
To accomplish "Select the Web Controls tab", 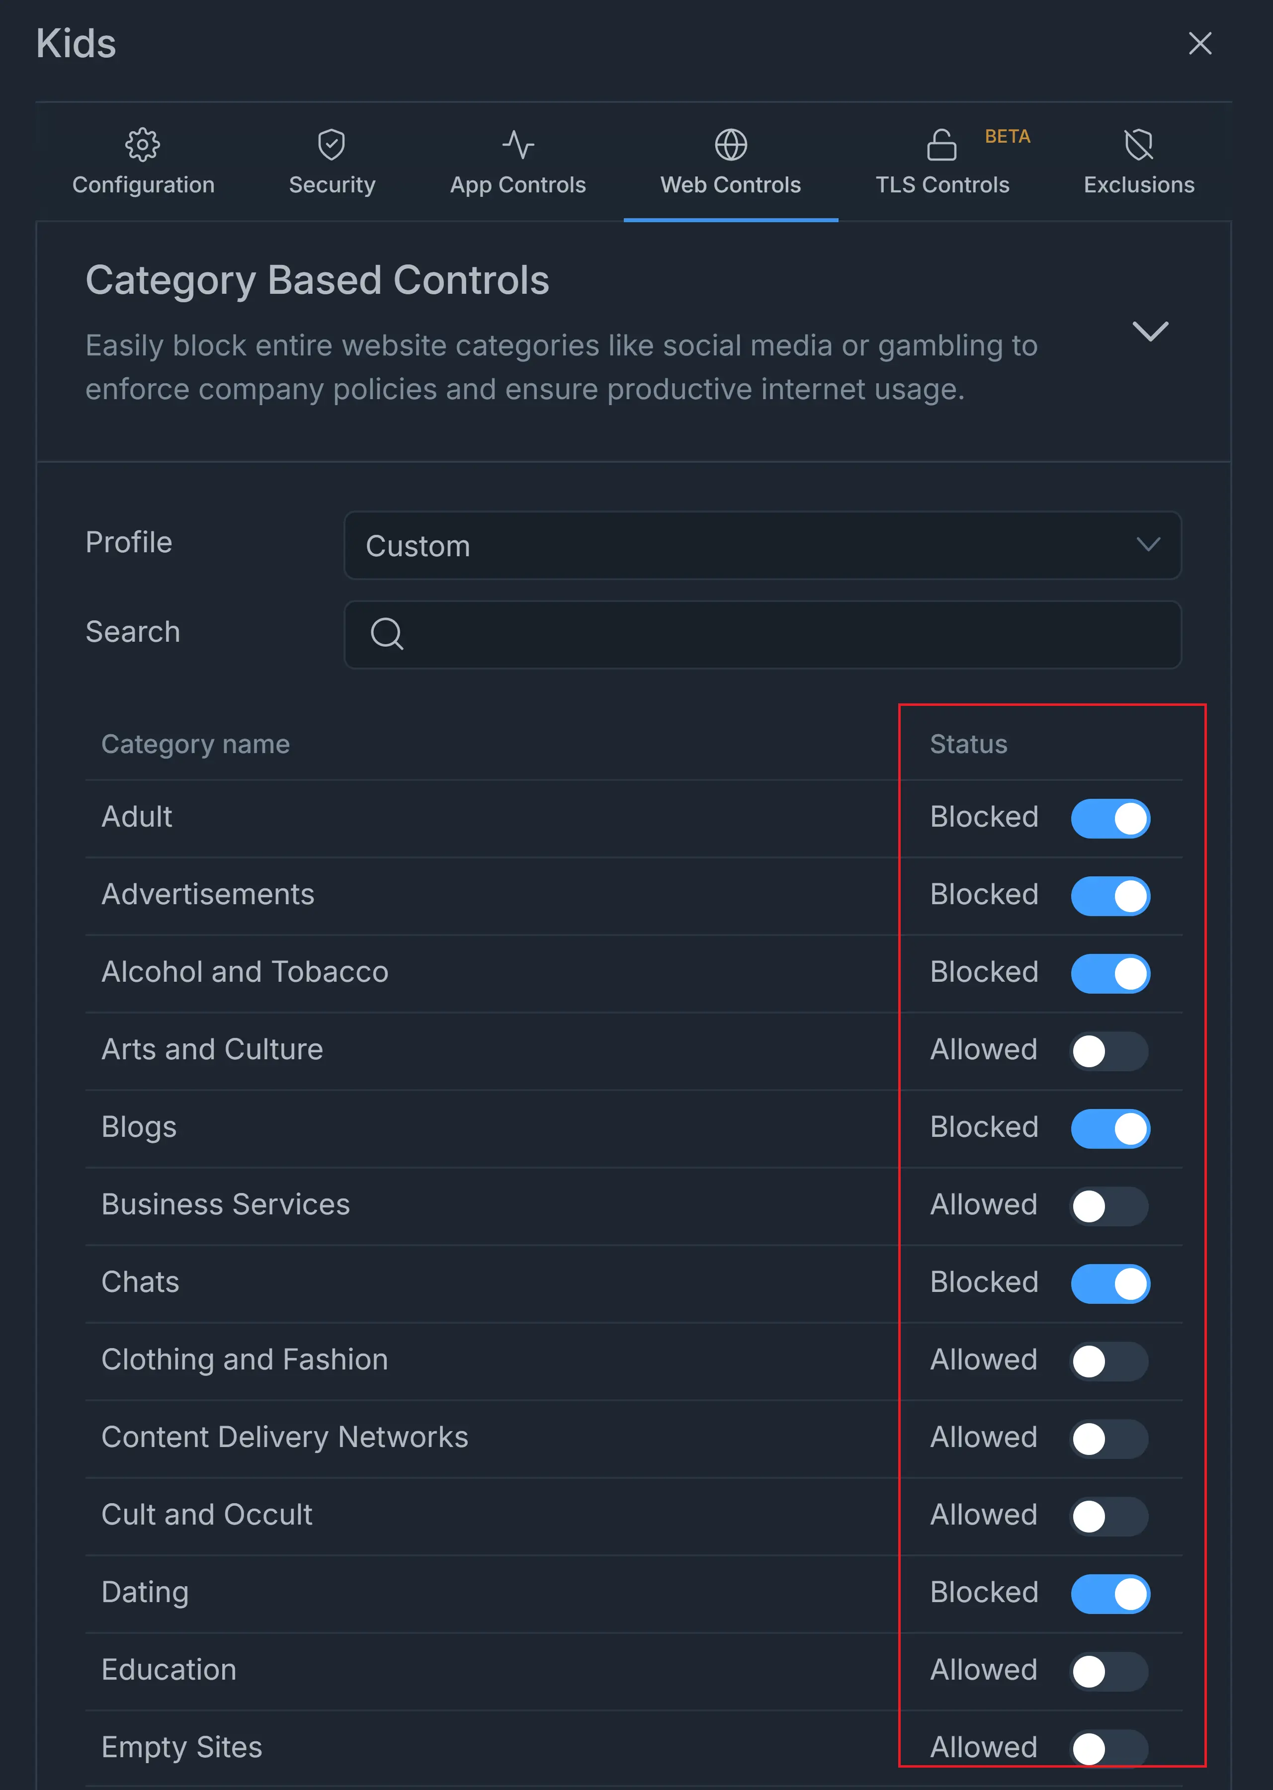I will 731,162.
